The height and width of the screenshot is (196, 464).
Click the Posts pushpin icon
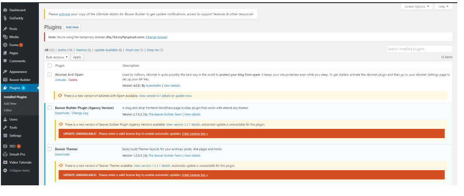5,29
